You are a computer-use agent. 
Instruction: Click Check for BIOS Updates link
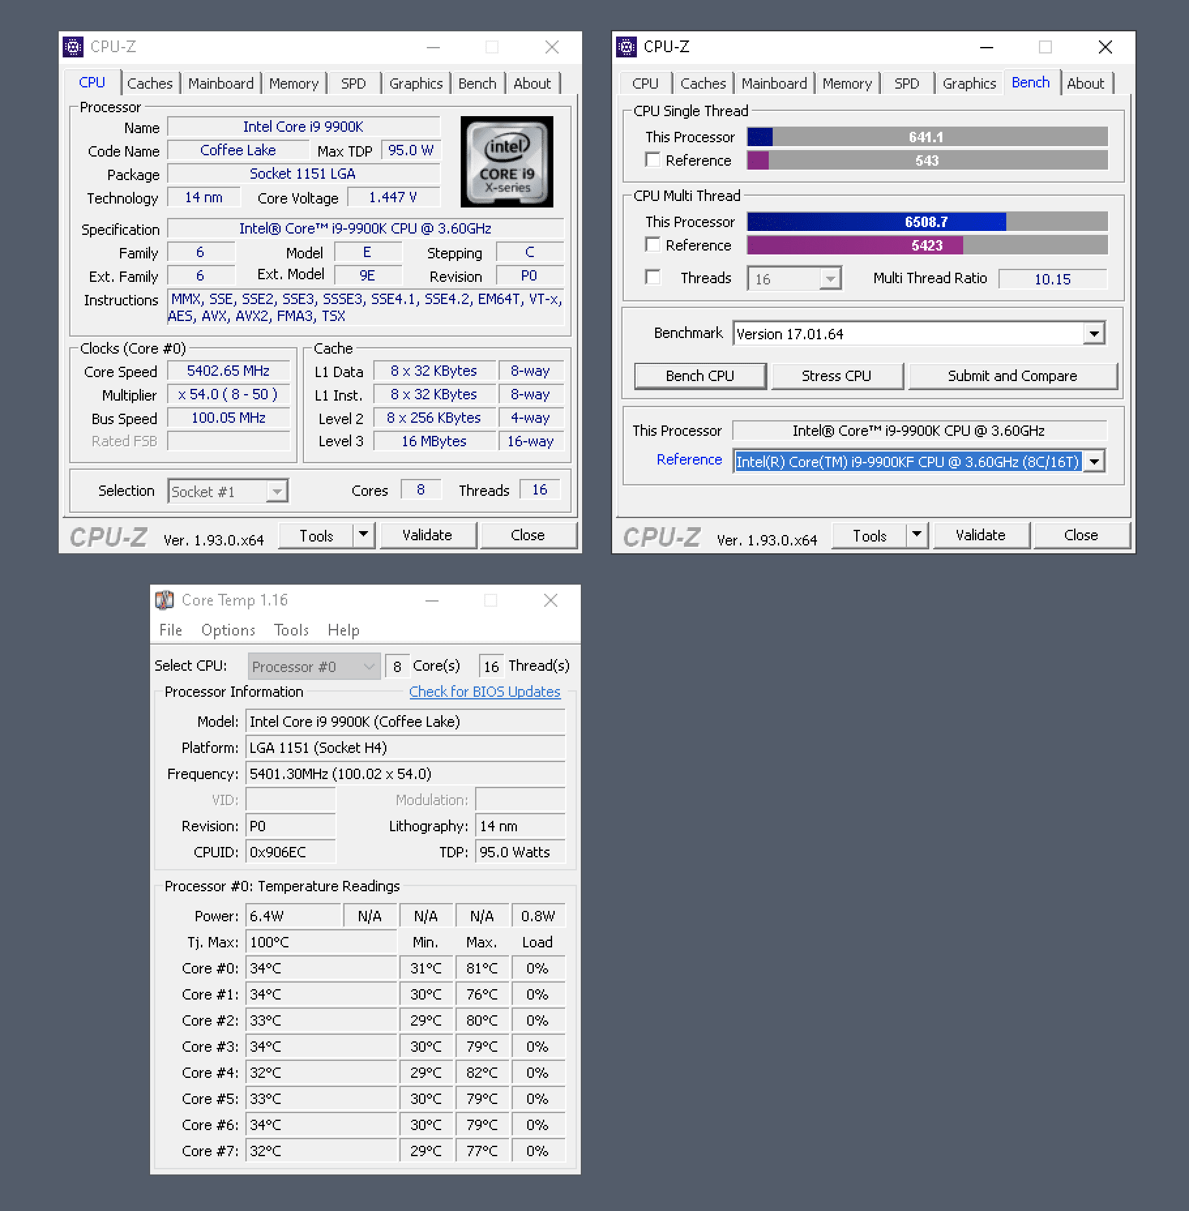pyautogui.click(x=485, y=692)
